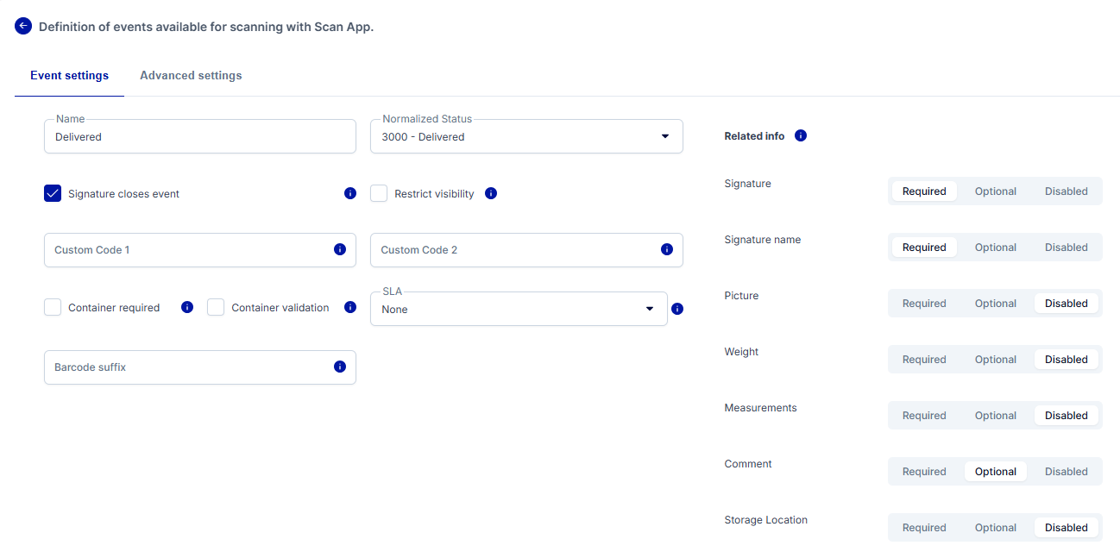
Task: Set Comment to Disabled
Action: 1066,472
